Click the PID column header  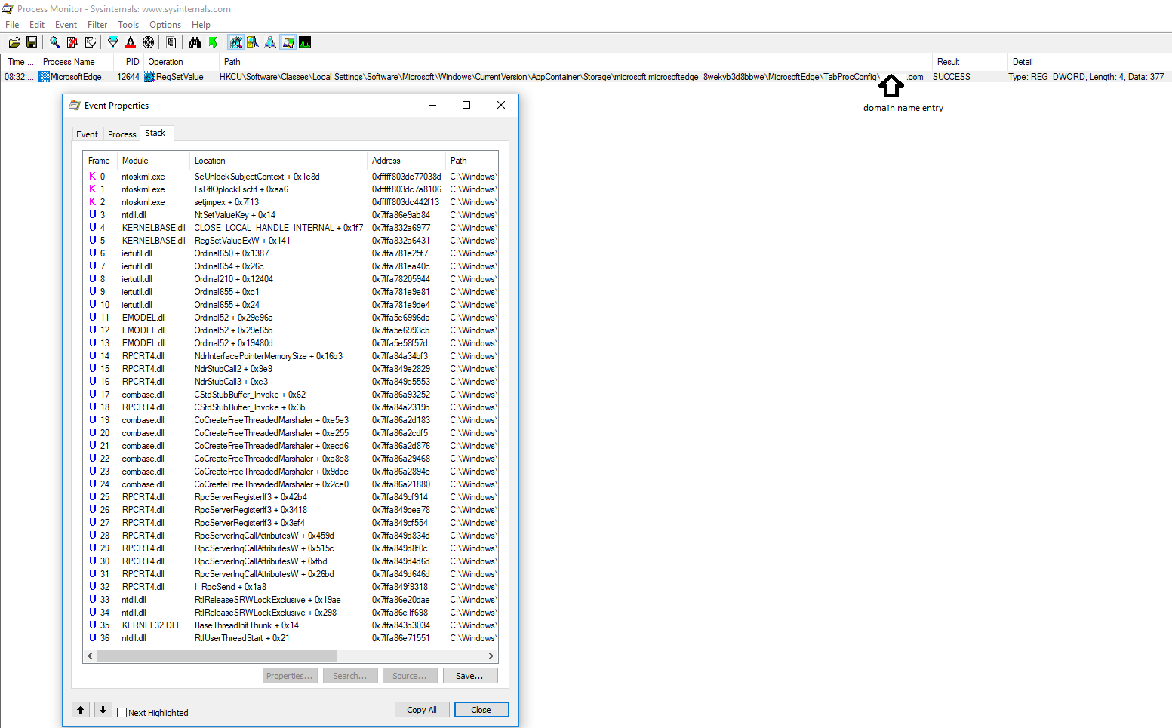coord(128,62)
